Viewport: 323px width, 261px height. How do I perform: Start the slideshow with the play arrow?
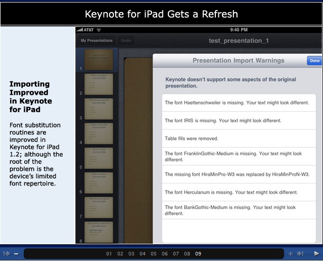316,253
